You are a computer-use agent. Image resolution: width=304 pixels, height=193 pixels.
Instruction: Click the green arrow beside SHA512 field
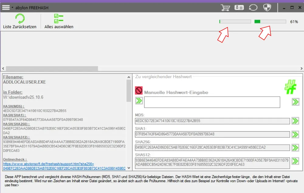click(295, 161)
